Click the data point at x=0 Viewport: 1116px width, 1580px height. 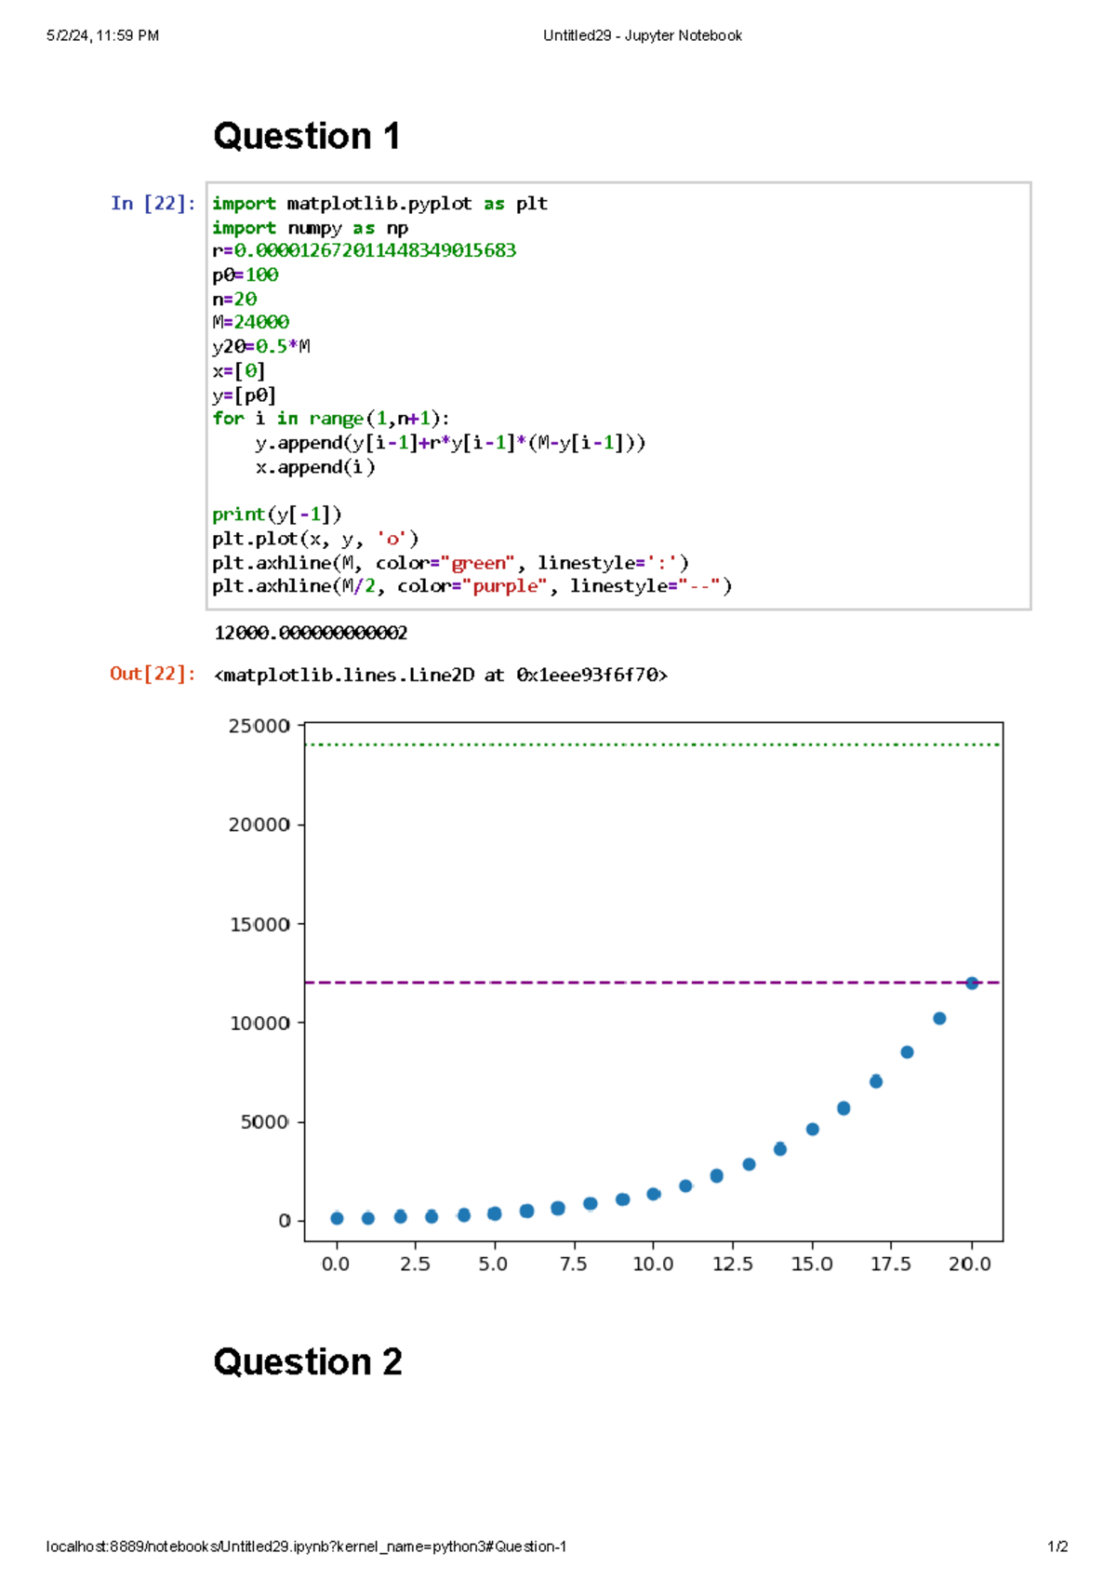[x=337, y=1219]
